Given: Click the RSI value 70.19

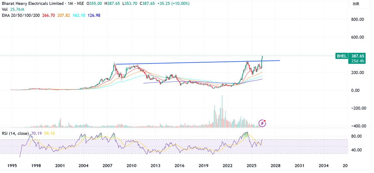Looking at the screenshot, I should pos(36,133).
